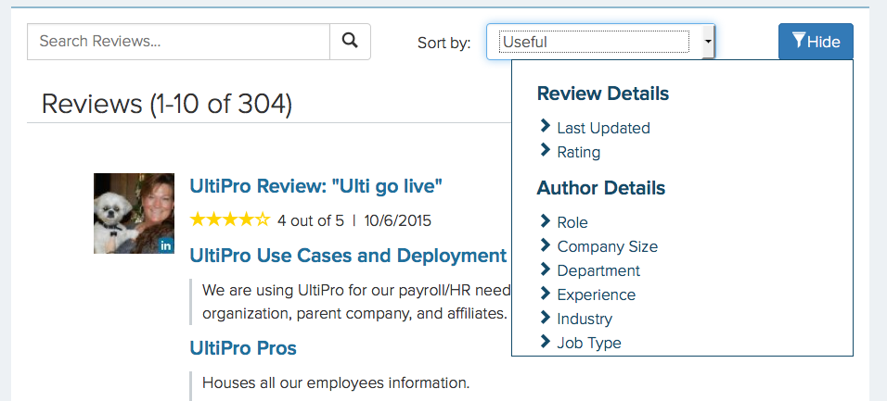Click the magnifying glass search button
This screenshot has height=401, width=887.
point(350,42)
